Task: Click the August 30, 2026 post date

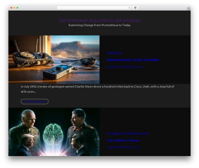Action: 116,147
